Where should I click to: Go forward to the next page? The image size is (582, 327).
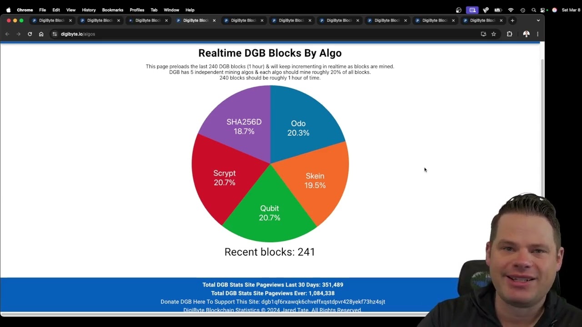click(19, 34)
